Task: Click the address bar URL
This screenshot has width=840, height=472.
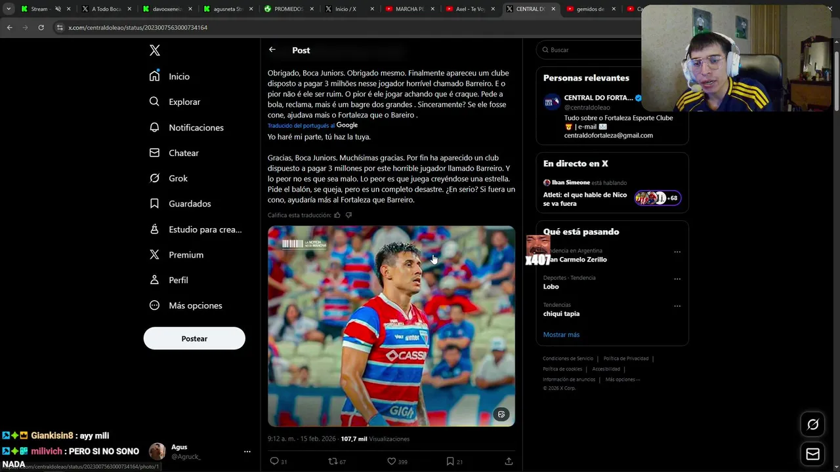Action: 138,28
